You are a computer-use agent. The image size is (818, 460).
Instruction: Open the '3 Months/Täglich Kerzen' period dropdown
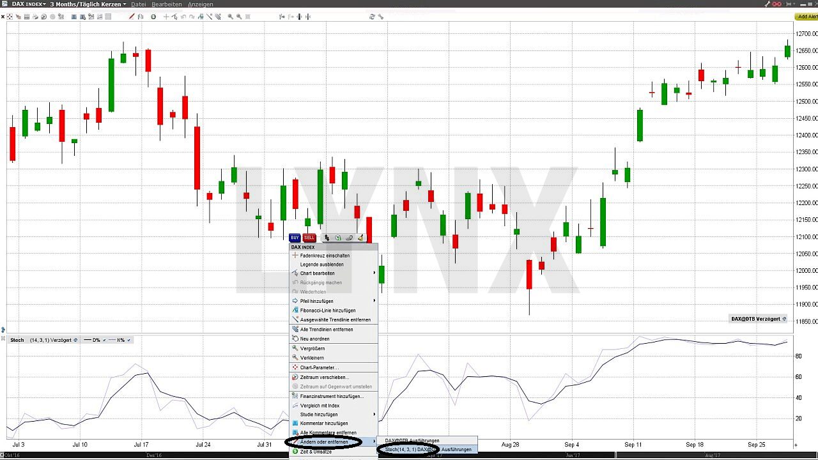[x=88, y=4]
